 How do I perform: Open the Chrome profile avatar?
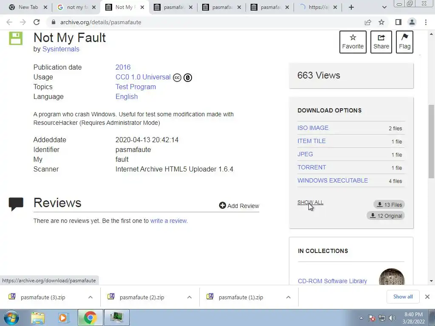(x=412, y=22)
